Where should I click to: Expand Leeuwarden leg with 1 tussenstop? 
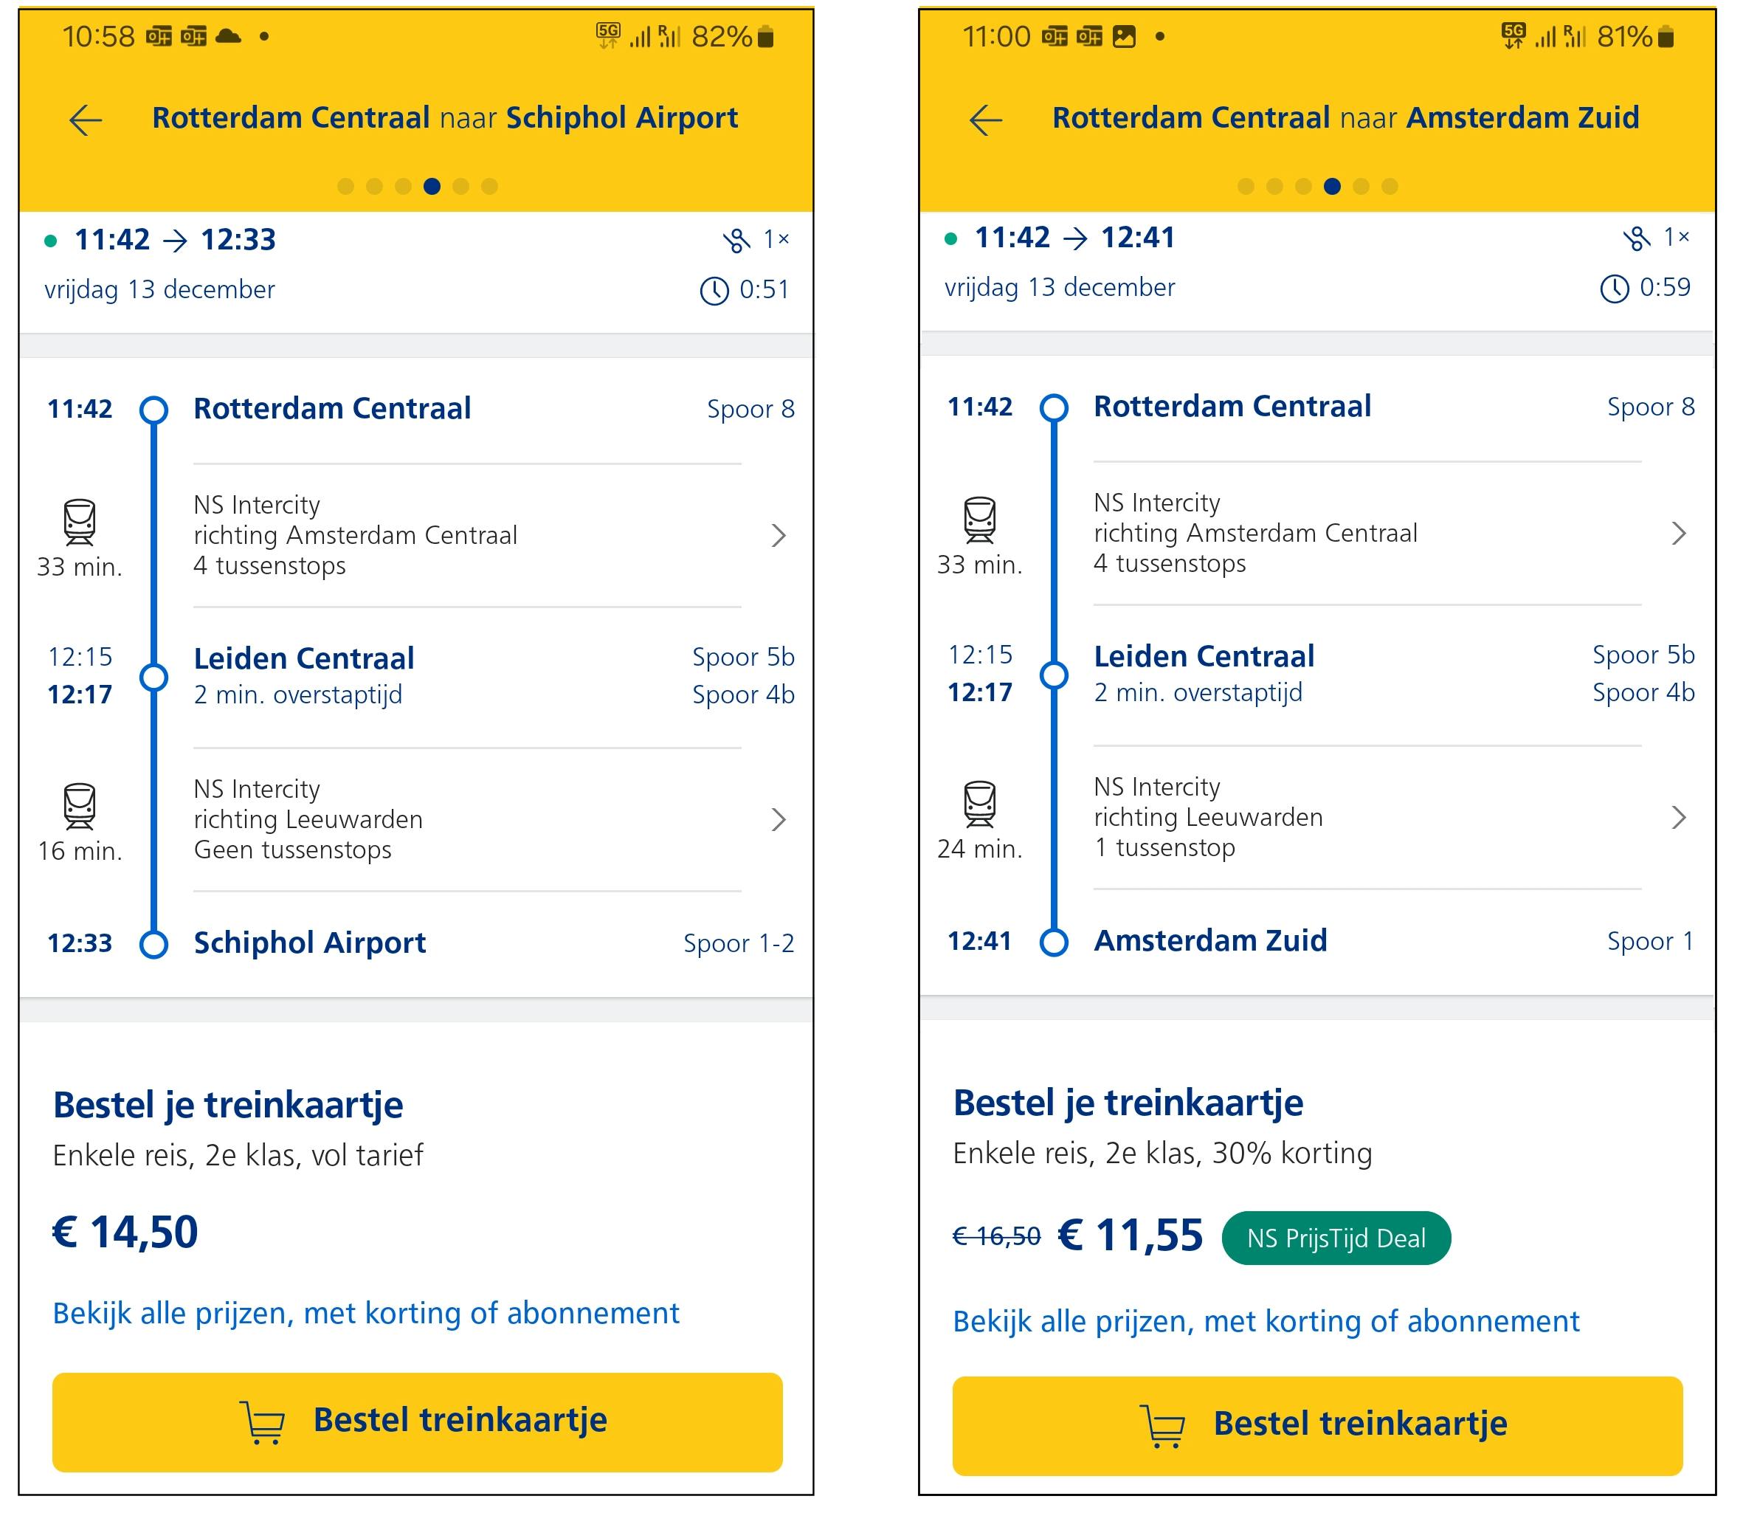click(x=1678, y=817)
